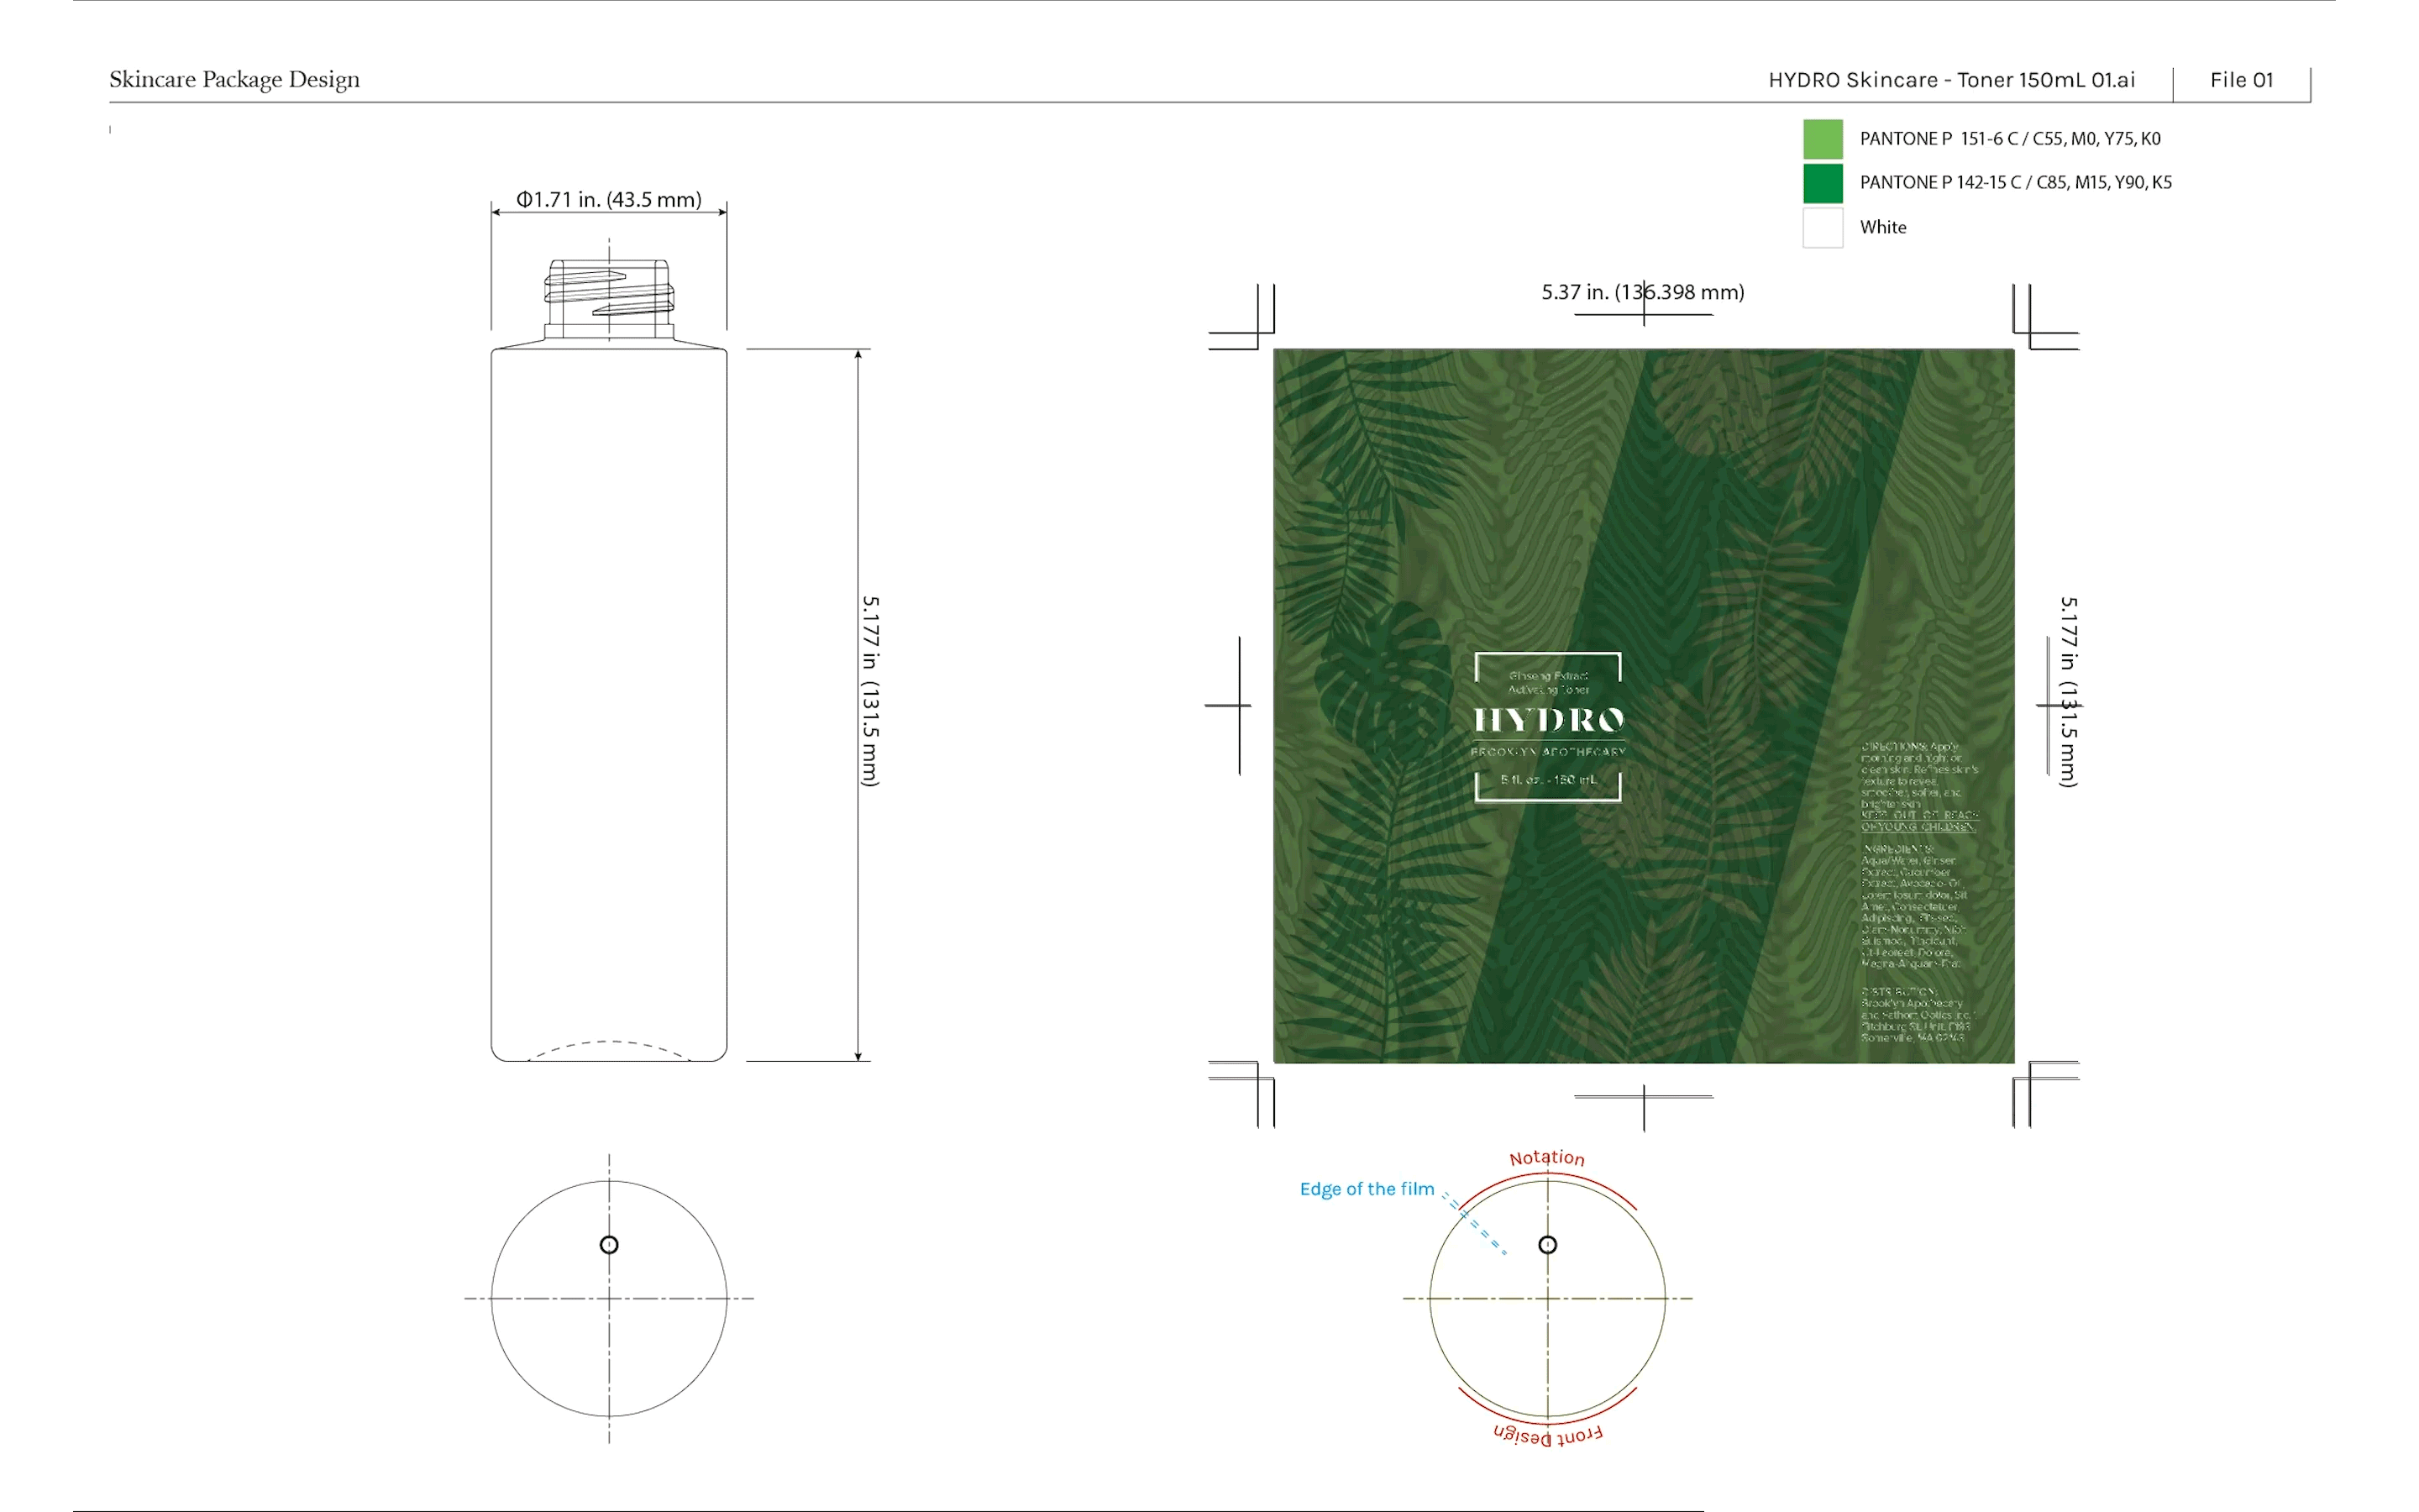Click the dark green PANTONE P 142-15 C swatch
The height and width of the screenshot is (1512, 2419).
coord(1823,183)
